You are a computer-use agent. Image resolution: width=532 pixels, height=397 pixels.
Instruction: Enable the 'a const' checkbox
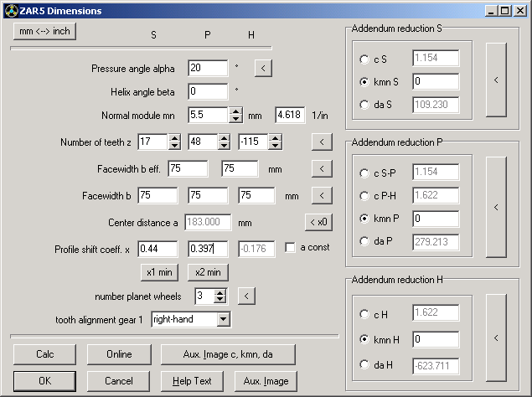coord(291,248)
